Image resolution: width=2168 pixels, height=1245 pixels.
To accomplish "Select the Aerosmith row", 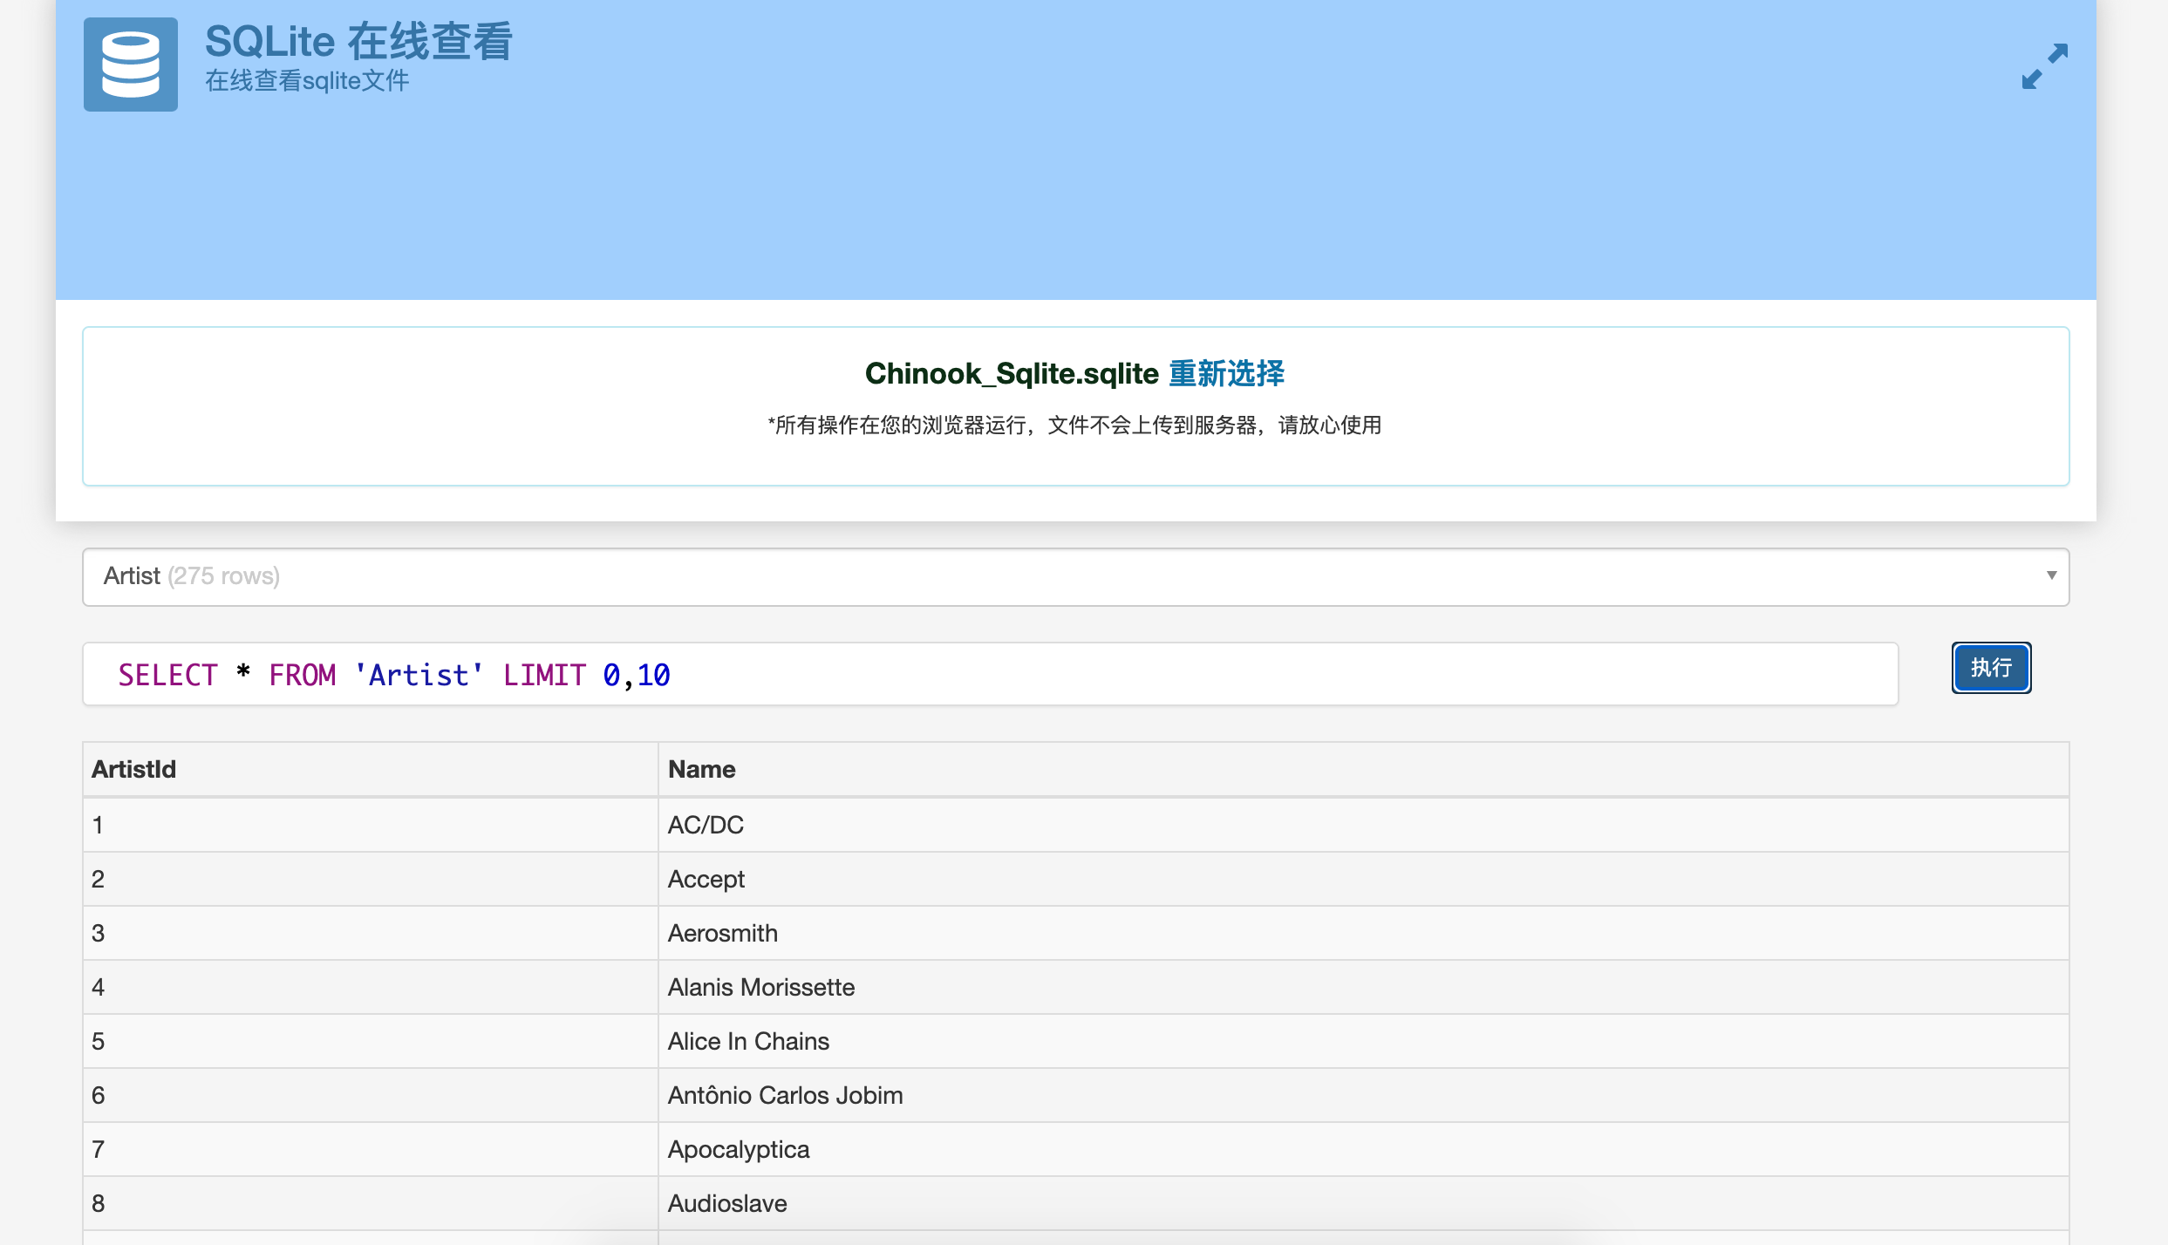I will (x=723, y=932).
